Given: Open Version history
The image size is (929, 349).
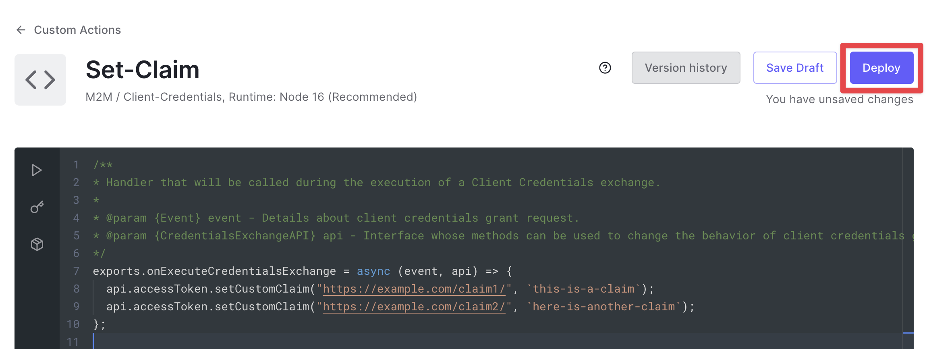Looking at the screenshot, I should [686, 68].
